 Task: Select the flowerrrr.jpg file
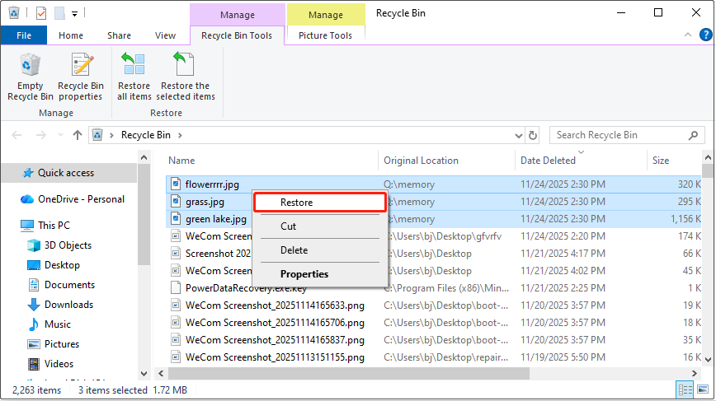pyautogui.click(x=212, y=184)
